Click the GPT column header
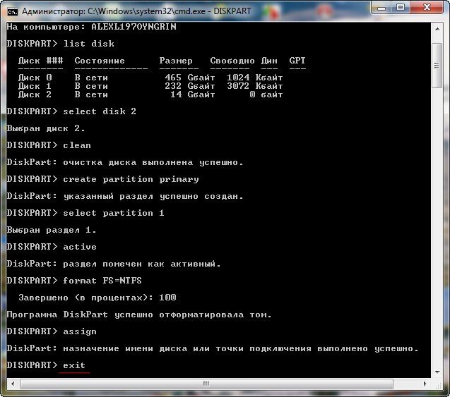This screenshot has width=450, height=397. [x=297, y=61]
